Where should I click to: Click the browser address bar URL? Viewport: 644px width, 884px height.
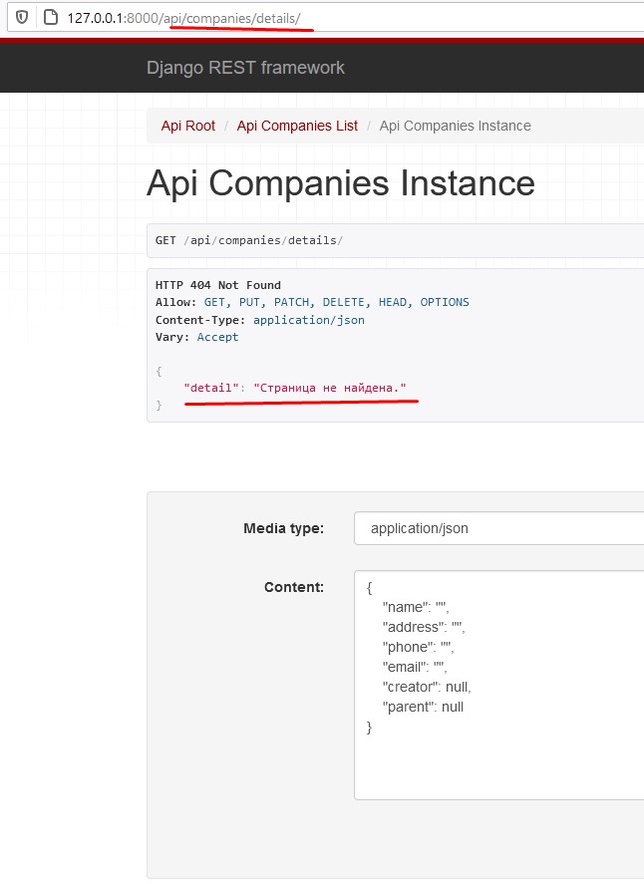tap(183, 18)
